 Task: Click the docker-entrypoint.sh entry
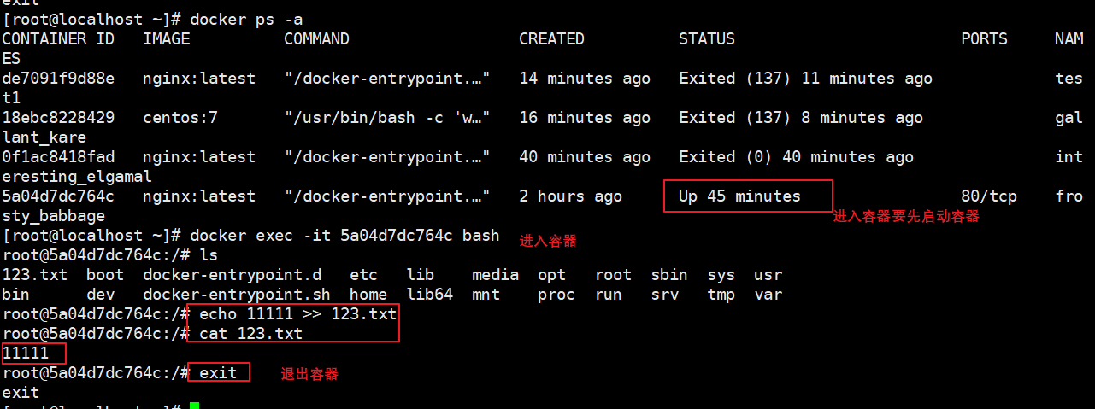(237, 294)
